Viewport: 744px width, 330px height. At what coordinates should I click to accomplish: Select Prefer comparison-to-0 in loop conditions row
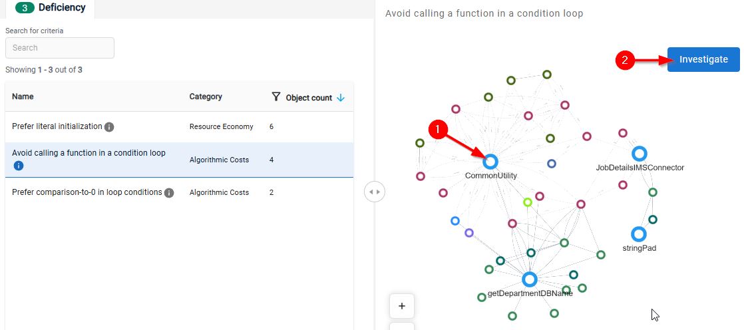coord(180,192)
